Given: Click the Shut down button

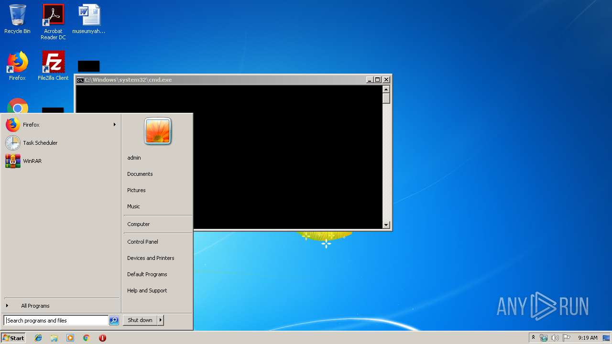Looking at the screenshot, I should (140, 320).
